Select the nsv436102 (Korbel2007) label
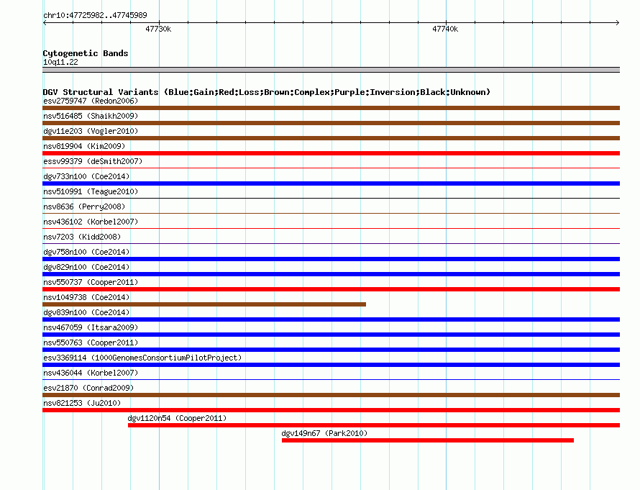 [91, 222]
